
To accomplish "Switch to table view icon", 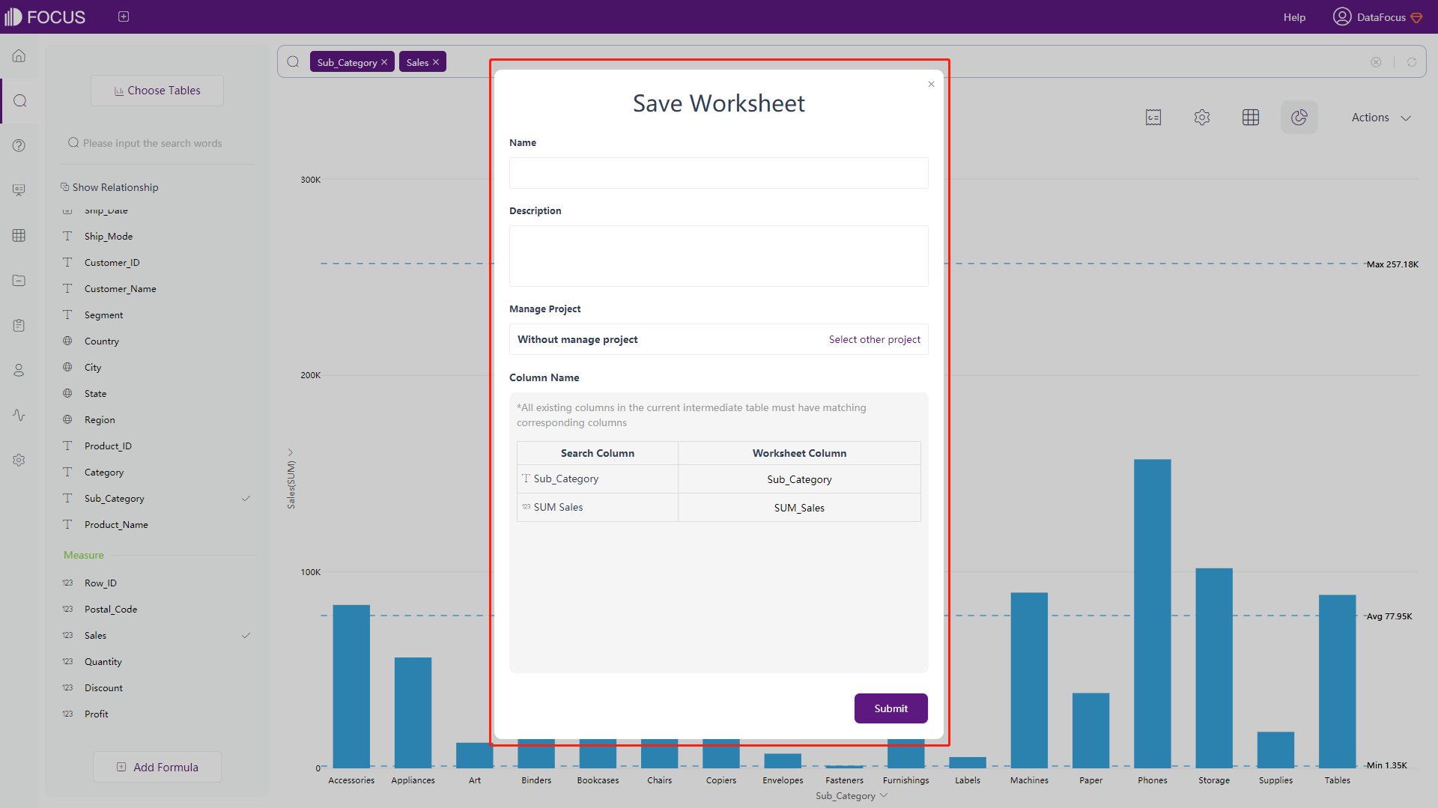I will pos(1251,118).
